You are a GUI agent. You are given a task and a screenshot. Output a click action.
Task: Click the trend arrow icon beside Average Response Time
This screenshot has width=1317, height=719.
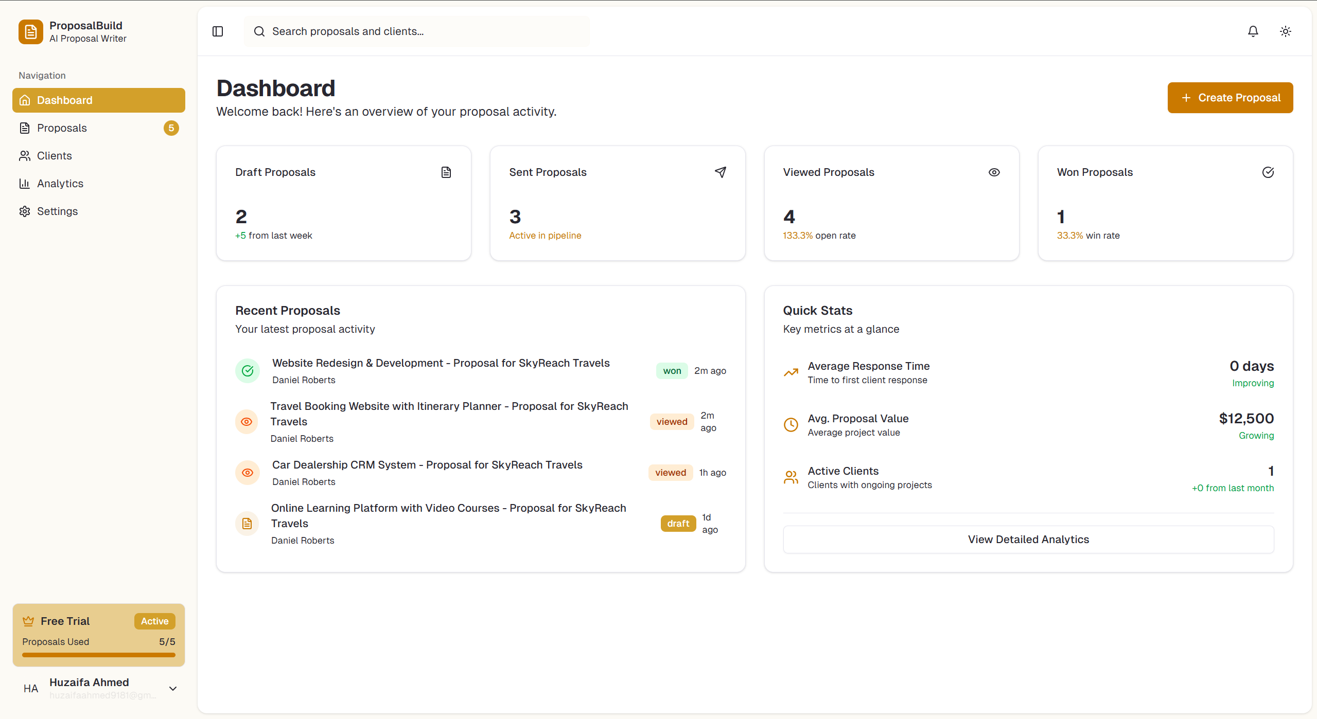(x=791, y=372)
